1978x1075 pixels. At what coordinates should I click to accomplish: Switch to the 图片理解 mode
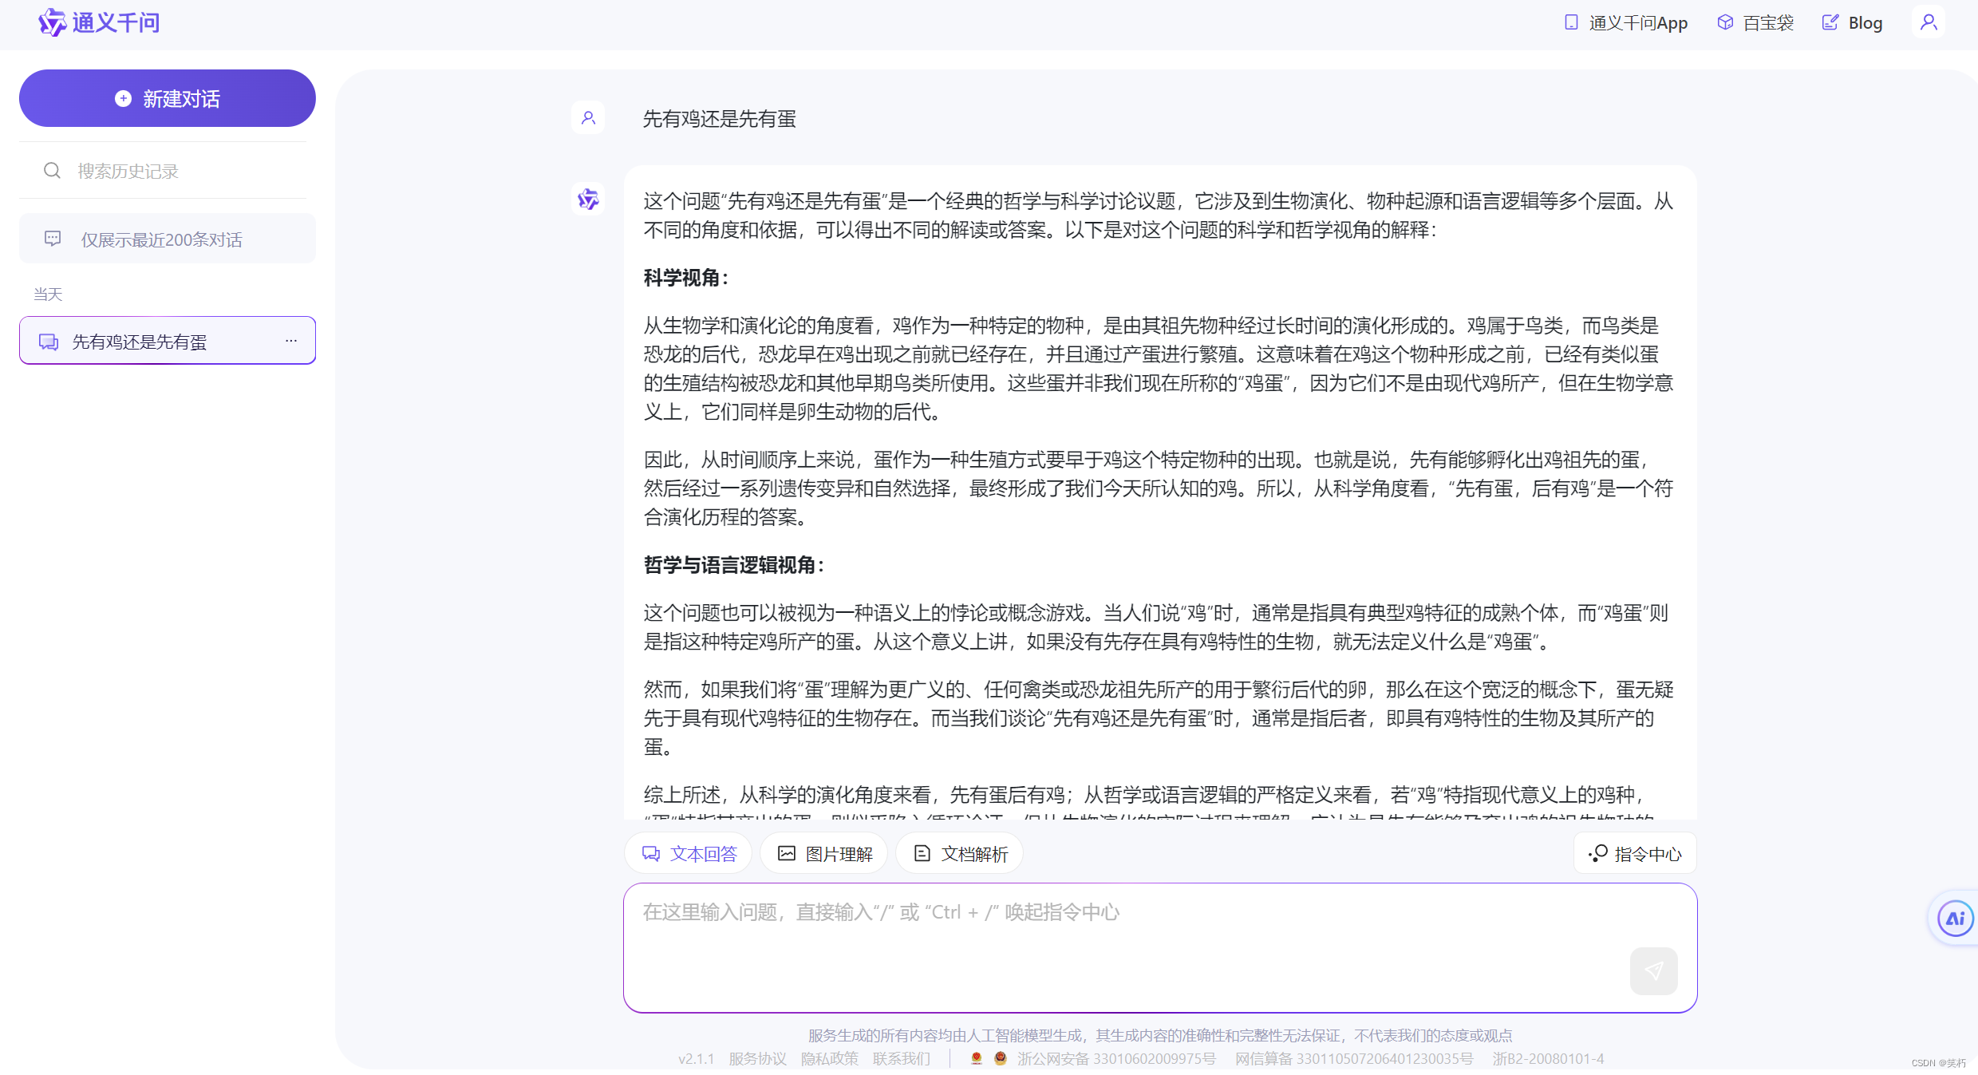click(823, 853)
